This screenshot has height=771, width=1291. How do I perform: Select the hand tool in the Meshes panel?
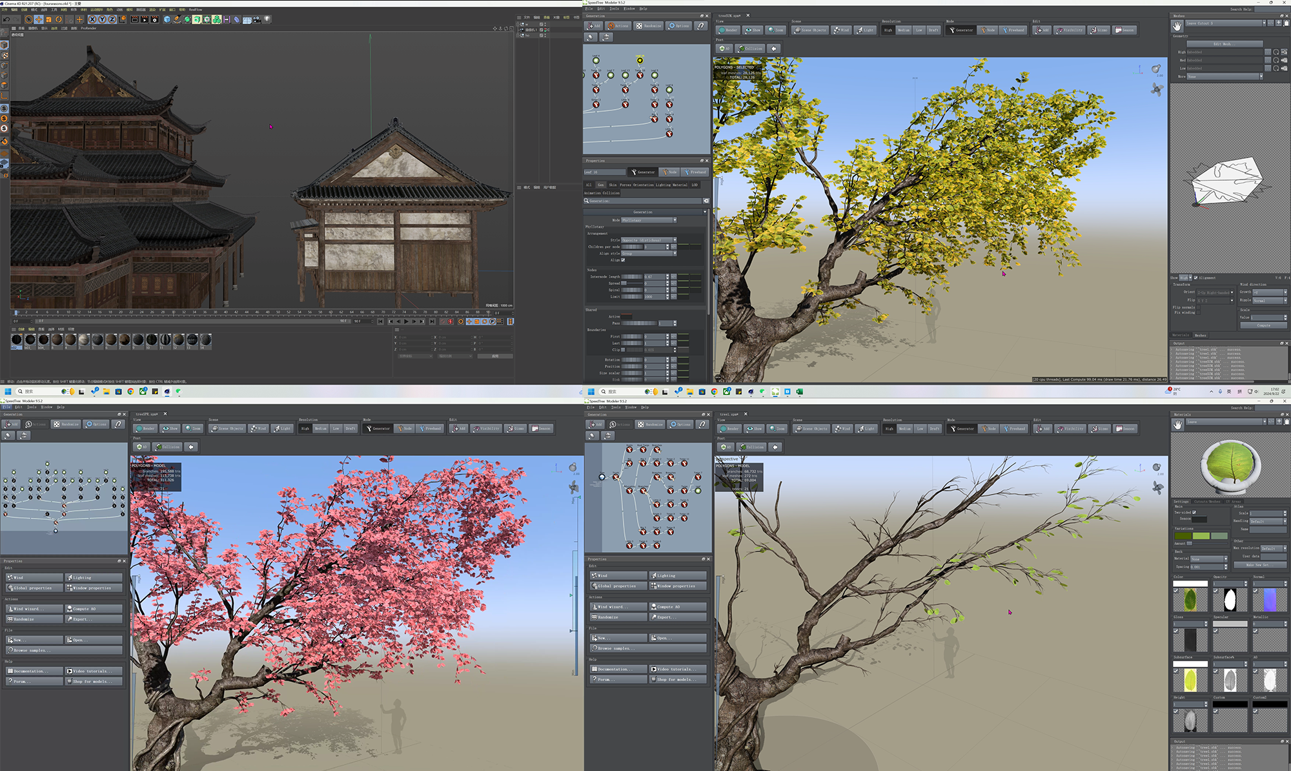1177,26
